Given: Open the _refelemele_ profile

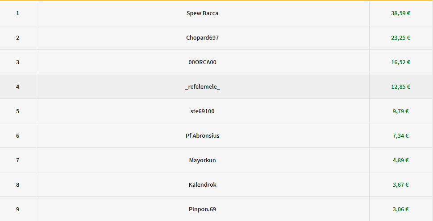Looking at the screenshot, I should pos(202,87).
